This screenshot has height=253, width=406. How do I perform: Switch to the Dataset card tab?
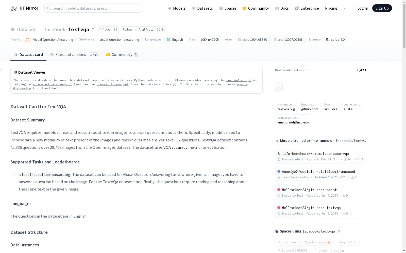[28, 55]
